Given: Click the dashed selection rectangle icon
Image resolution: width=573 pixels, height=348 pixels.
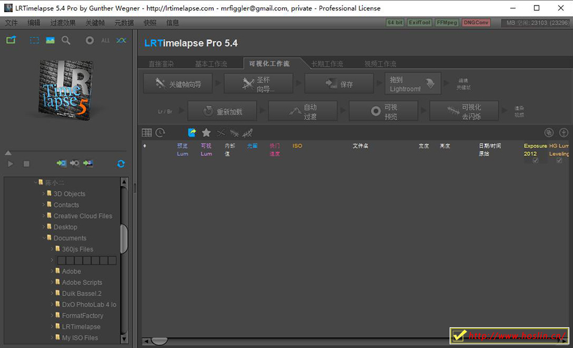Looking at the screenshot, I should [x=34, y=40].
